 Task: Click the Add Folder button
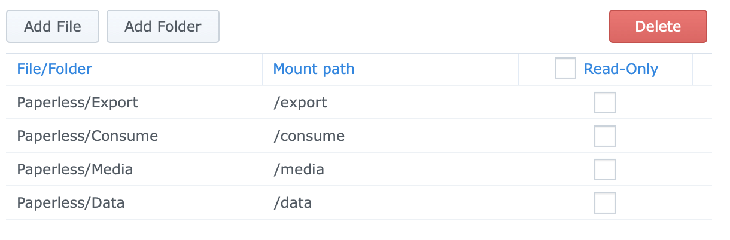(163, 26)
